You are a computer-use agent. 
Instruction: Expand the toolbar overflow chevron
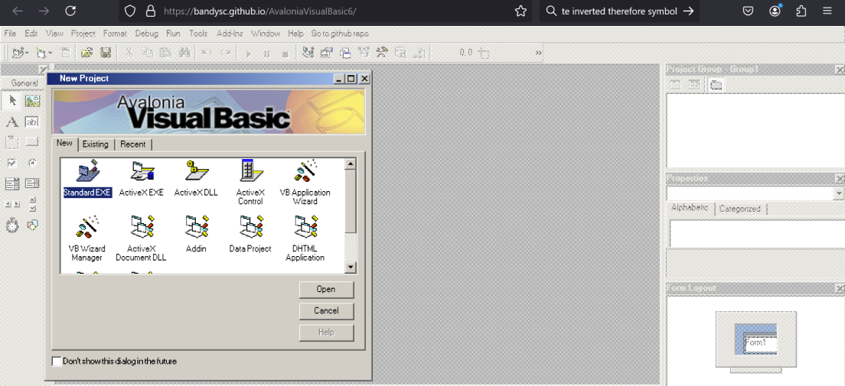pyautogui.click(x=538, y=53)
